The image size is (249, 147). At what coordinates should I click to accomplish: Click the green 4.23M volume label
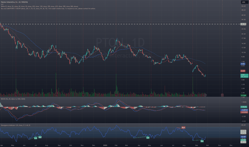pos(244,95)
